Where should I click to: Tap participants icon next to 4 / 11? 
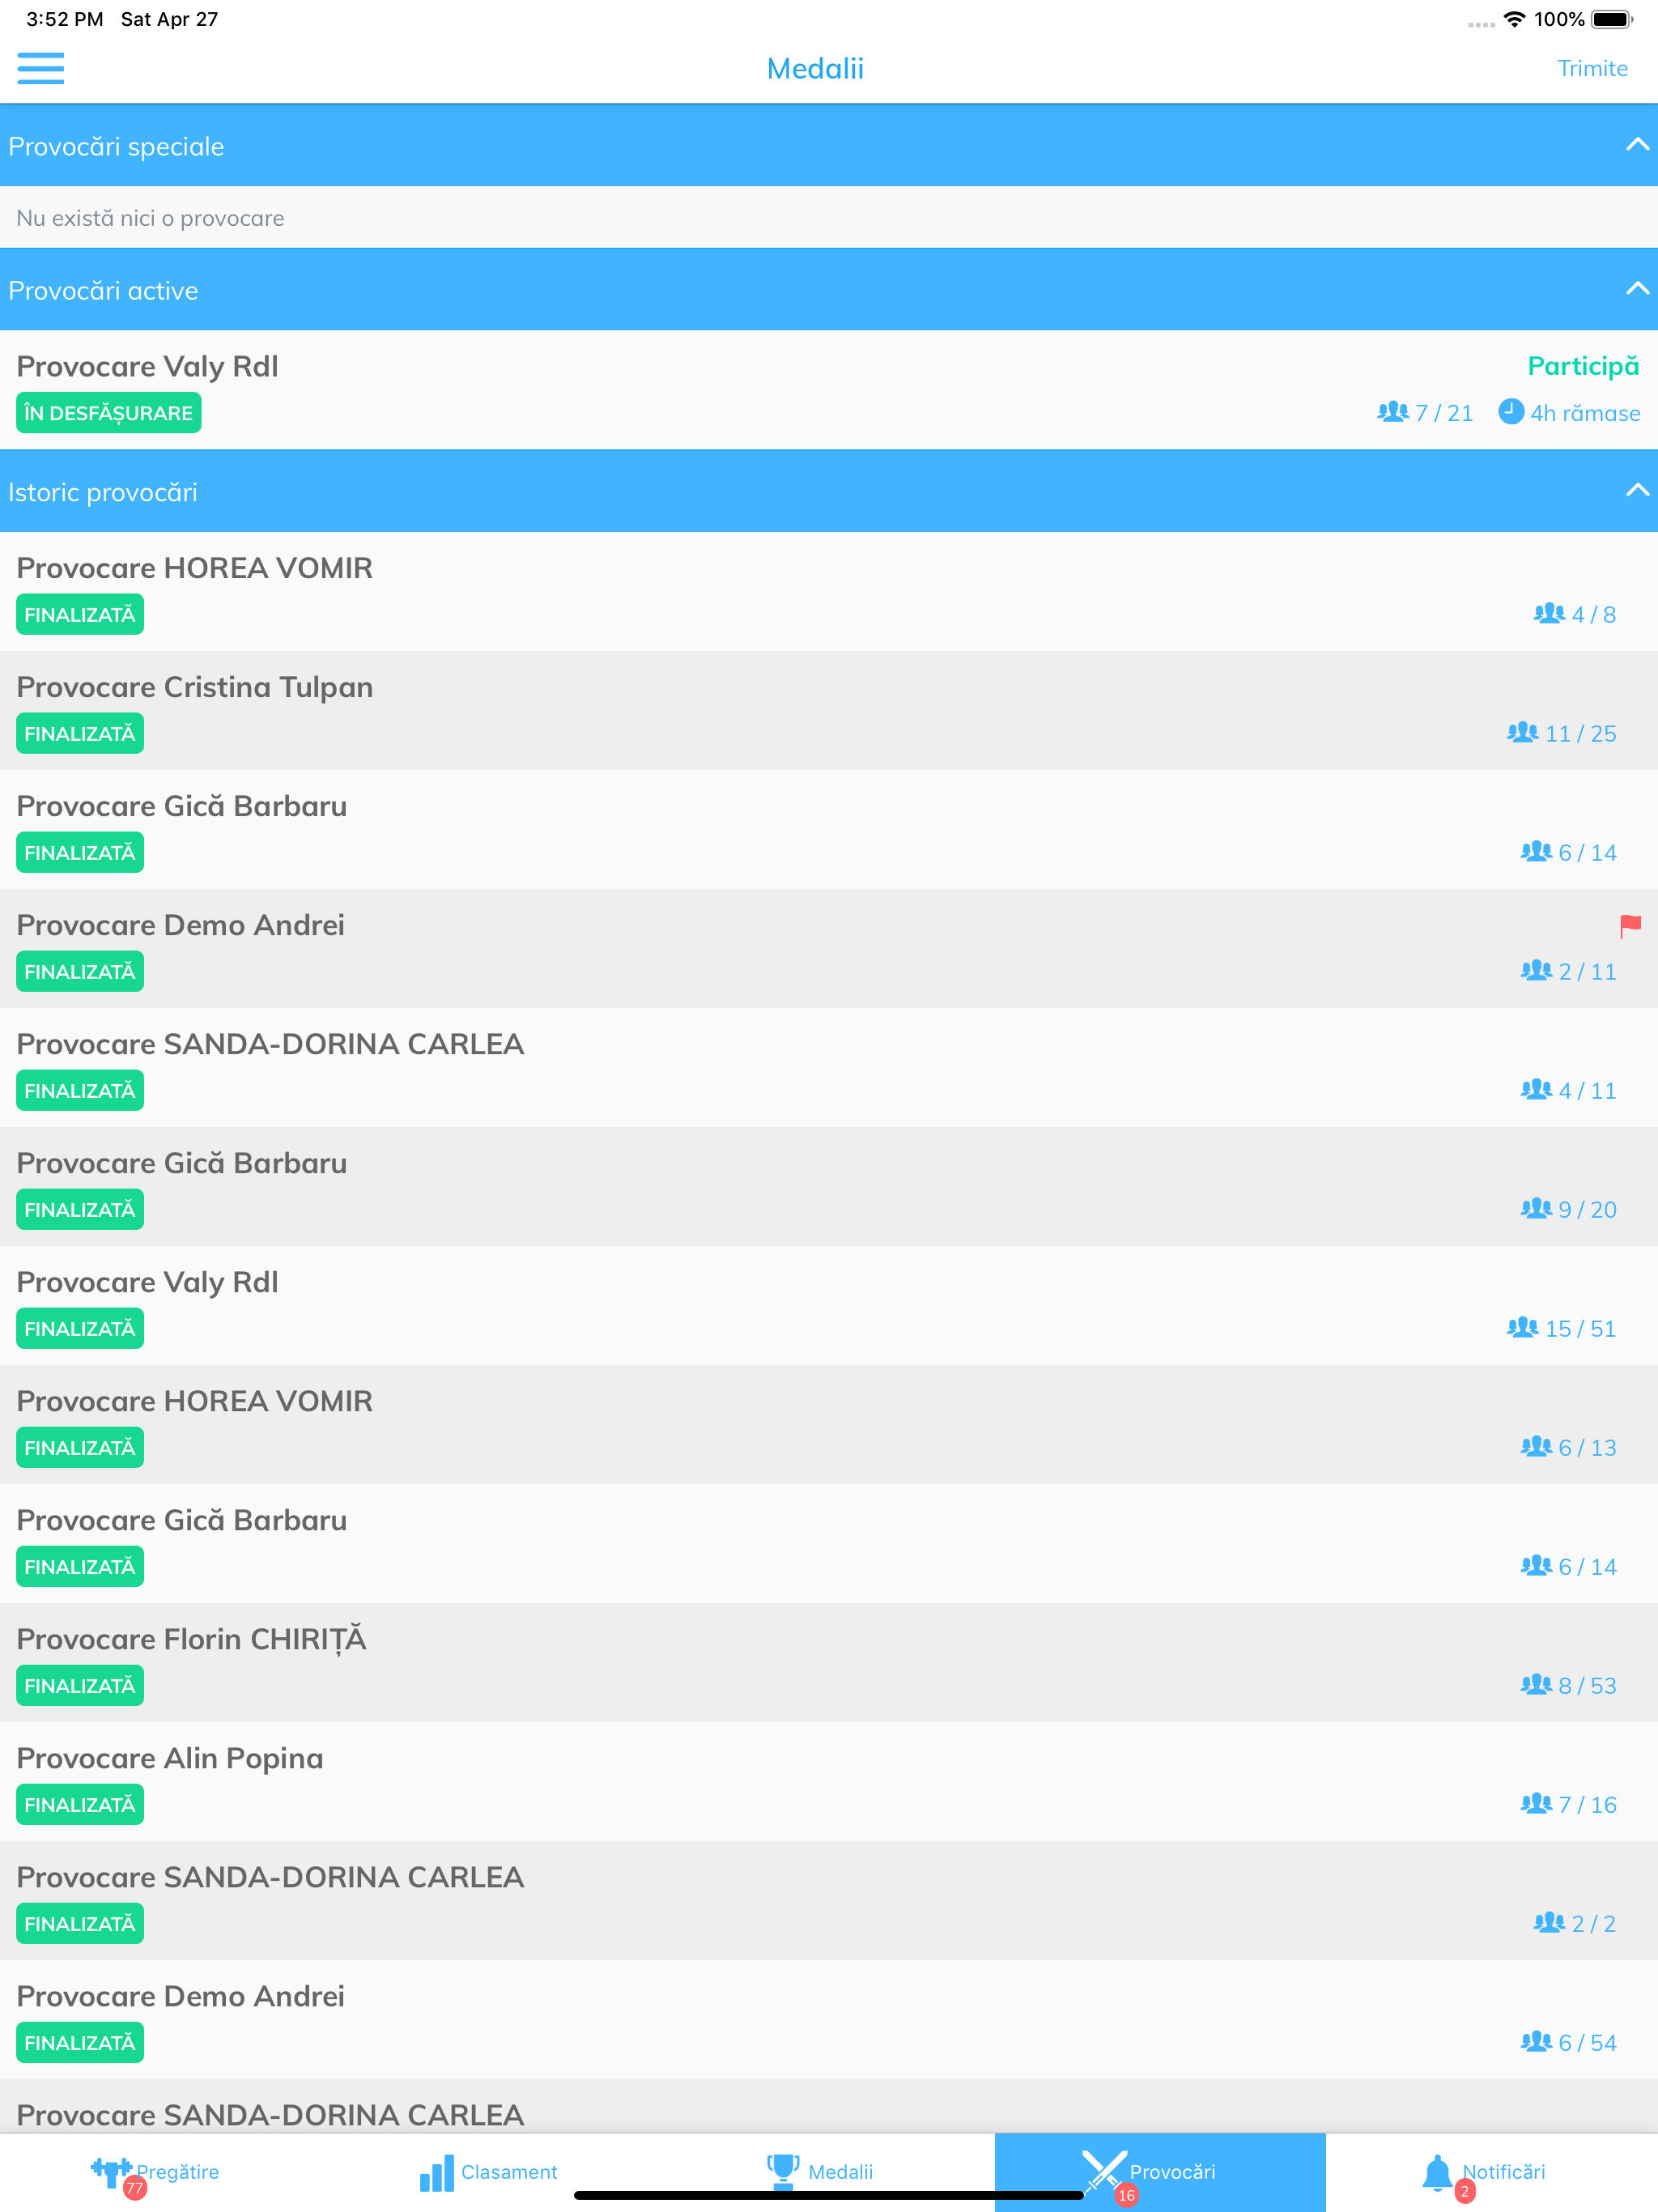(1537, 1089)
